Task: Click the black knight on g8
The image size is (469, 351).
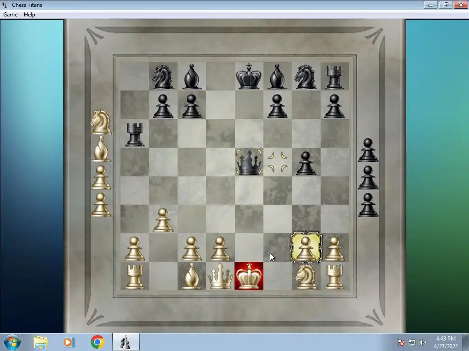Action: pos(305,77)
